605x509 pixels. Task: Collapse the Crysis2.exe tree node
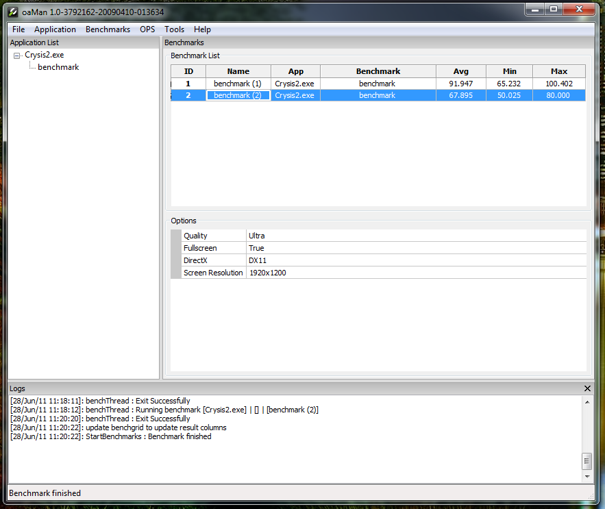click(16, 55)
